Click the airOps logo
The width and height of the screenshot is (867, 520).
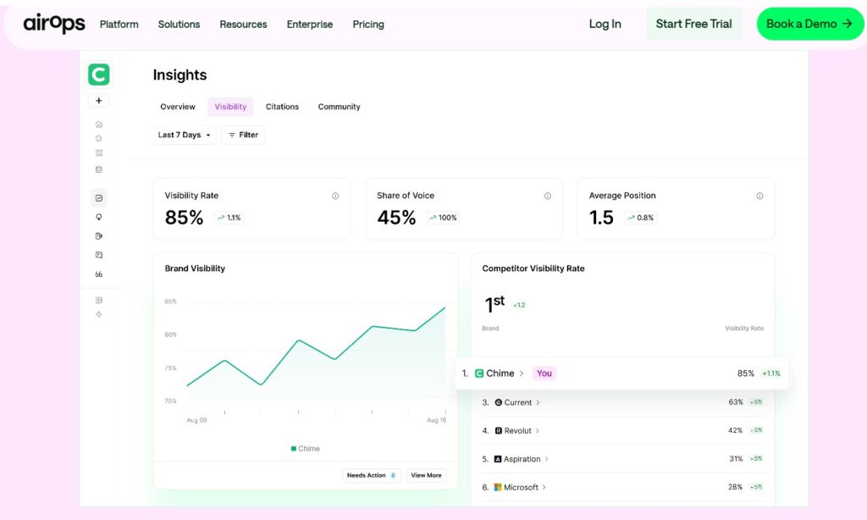[x=53, y=24]
